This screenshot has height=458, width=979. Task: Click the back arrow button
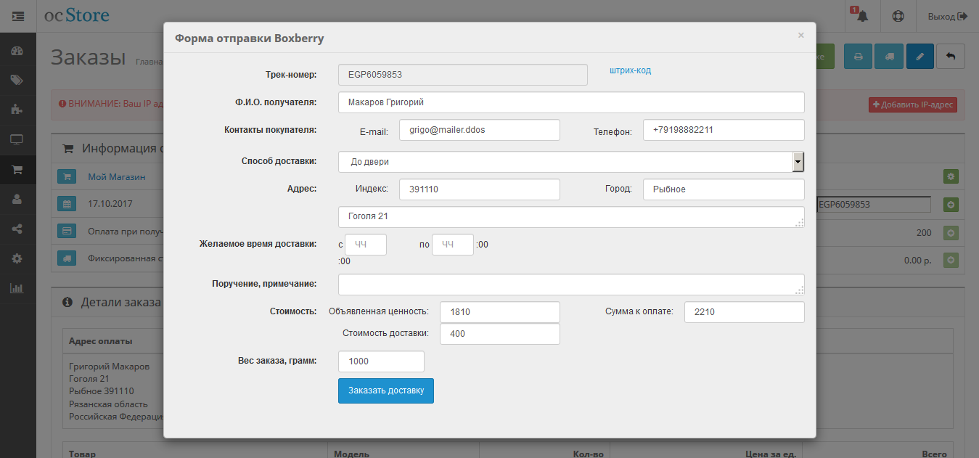[x=951, y=56]
